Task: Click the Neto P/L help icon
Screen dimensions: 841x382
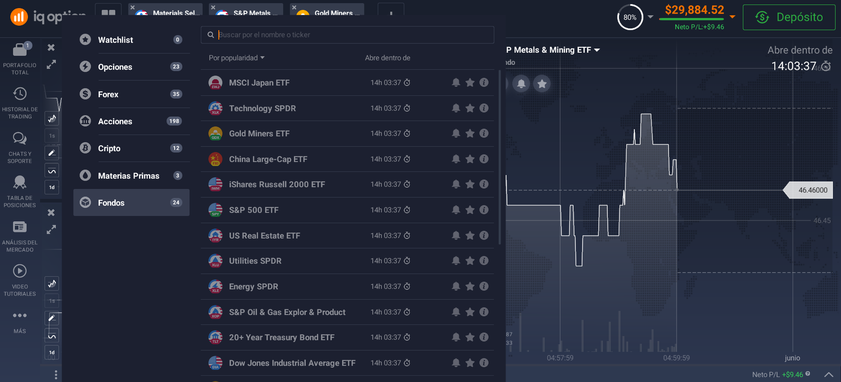Action: (x=808, y=373)
